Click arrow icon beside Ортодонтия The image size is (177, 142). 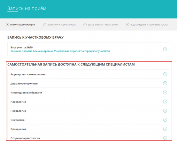click(165, 129)
